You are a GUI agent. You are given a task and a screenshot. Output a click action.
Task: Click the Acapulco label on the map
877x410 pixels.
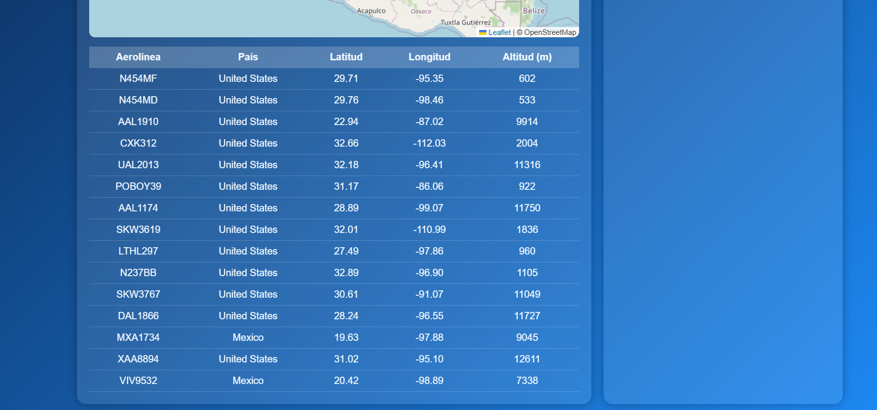[x=371, y=11]
